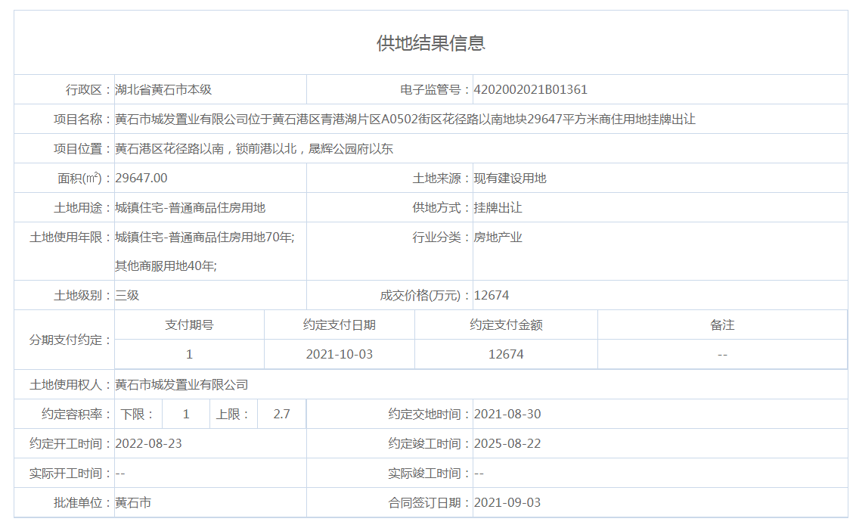Select the transaction price 12674 beside 成交价格
Image resolution: width=853 pixels, height=528 pixels.
pyautogui.click(x=492, y=296)
